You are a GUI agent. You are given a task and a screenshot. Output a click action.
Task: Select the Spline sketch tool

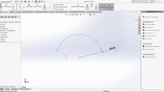[20, 5]
